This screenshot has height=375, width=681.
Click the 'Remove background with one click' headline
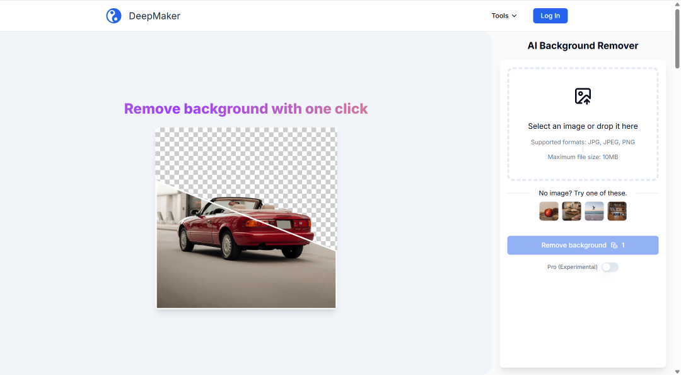coord(246,109)
